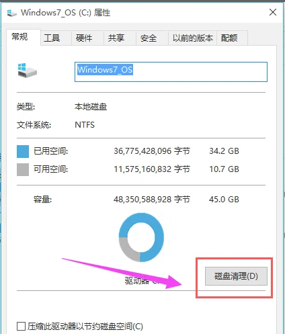Click the disk usage donut chart

(141, 237)
